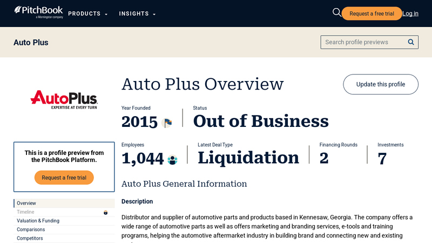The height and width of the screenshot is (243, 432).
Task: Open the header search magnifier icon
Action: [336, 12]
